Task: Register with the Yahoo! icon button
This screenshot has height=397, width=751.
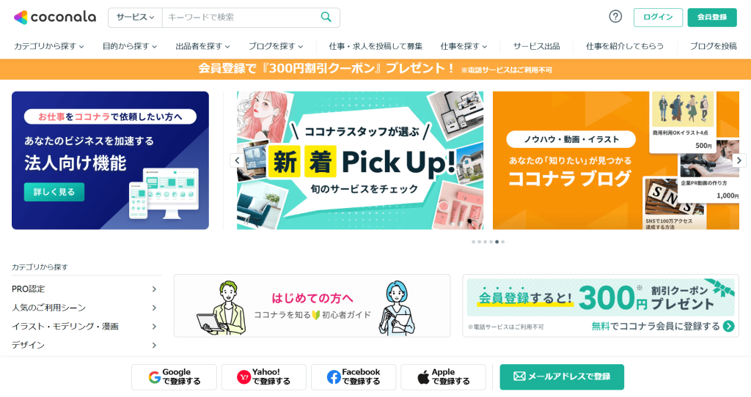Action: (x=264, y=377)
